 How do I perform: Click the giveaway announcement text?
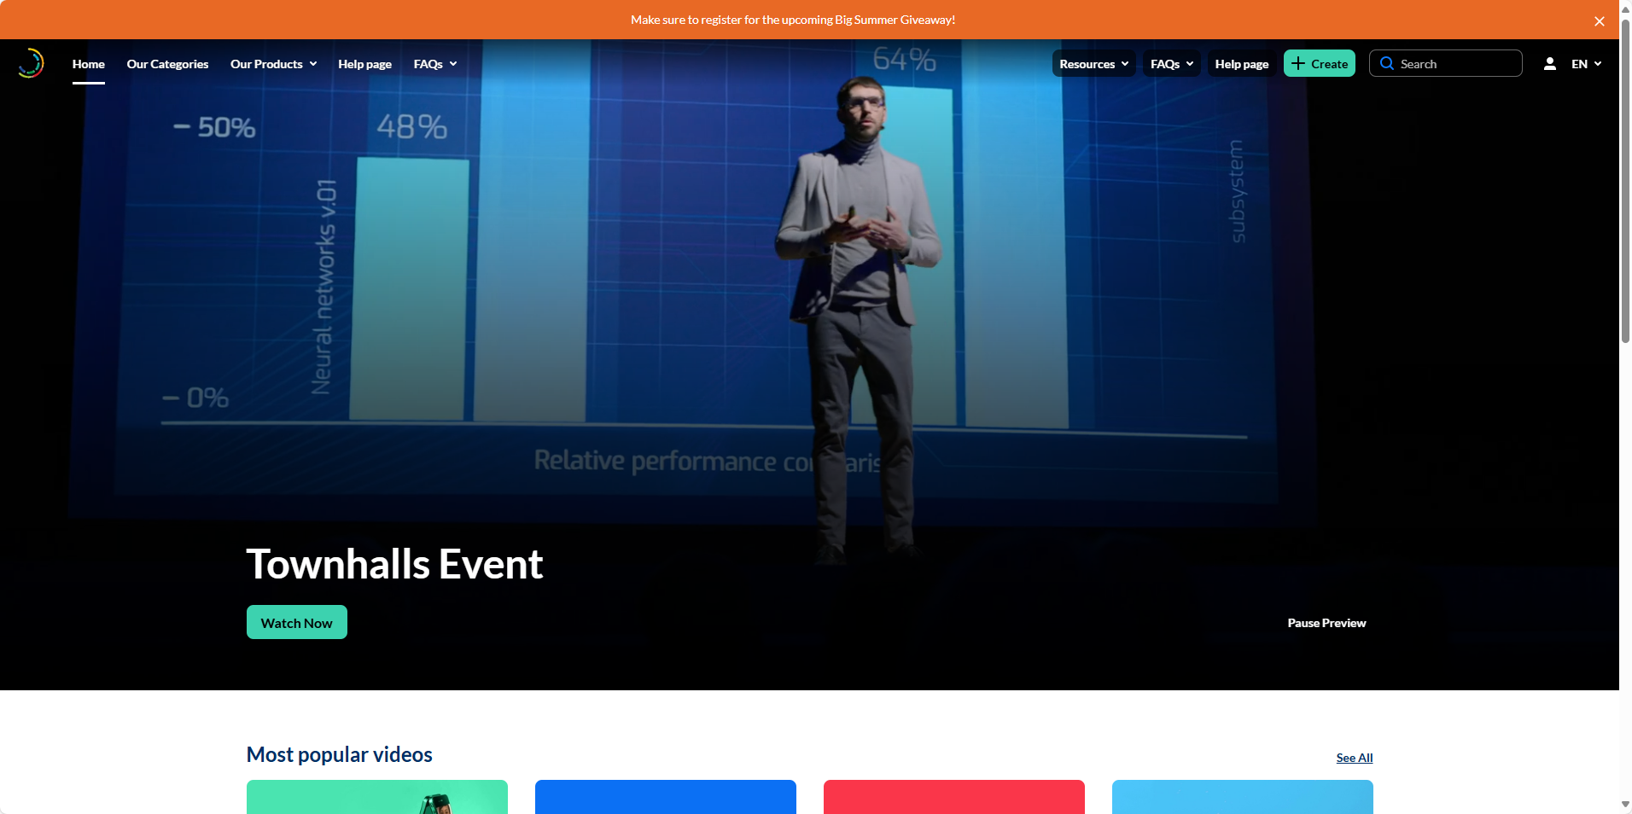pyautogui.click(x=793, y=20)
